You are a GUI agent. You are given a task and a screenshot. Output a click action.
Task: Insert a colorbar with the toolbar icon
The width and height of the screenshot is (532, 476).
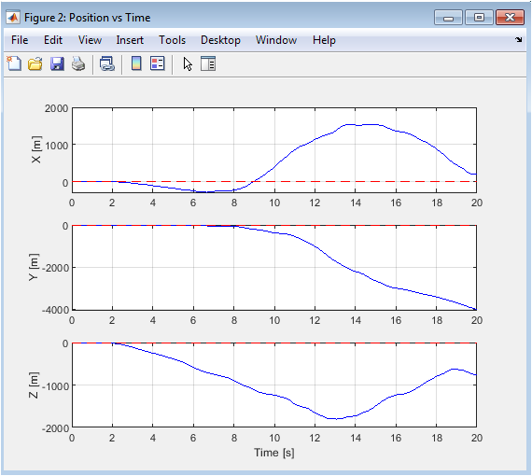136,63
